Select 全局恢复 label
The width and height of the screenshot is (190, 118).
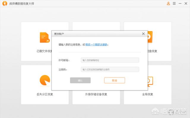click(x=148, y=94)
